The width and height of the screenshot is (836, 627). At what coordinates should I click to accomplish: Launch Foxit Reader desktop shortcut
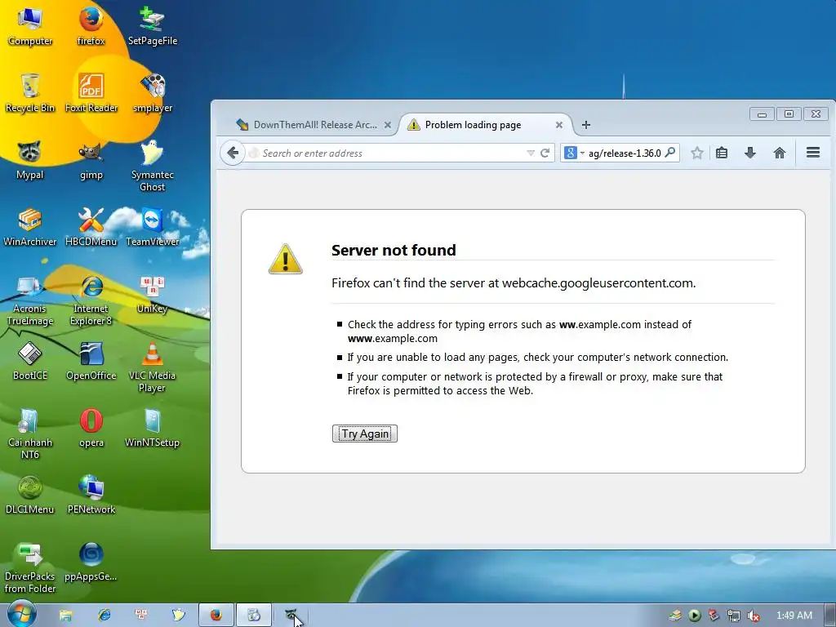click(91, 93)
